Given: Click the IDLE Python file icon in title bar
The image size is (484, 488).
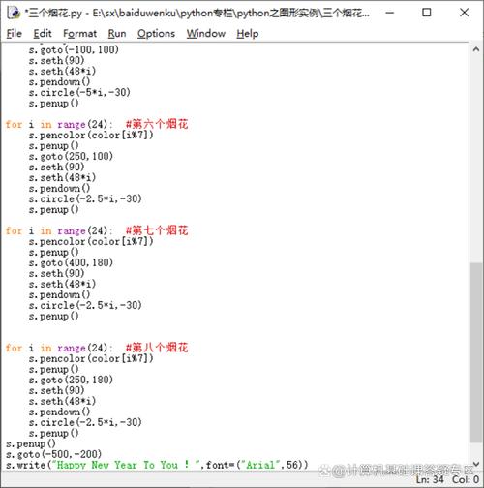Looking at the screenshot, I should coord(14,13).
